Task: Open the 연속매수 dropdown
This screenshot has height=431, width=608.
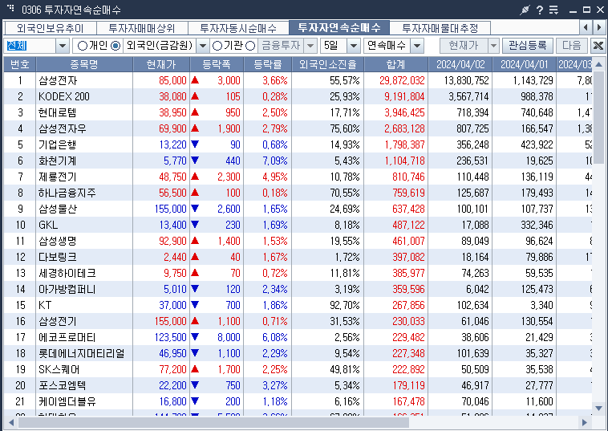Action: point(417,47)
